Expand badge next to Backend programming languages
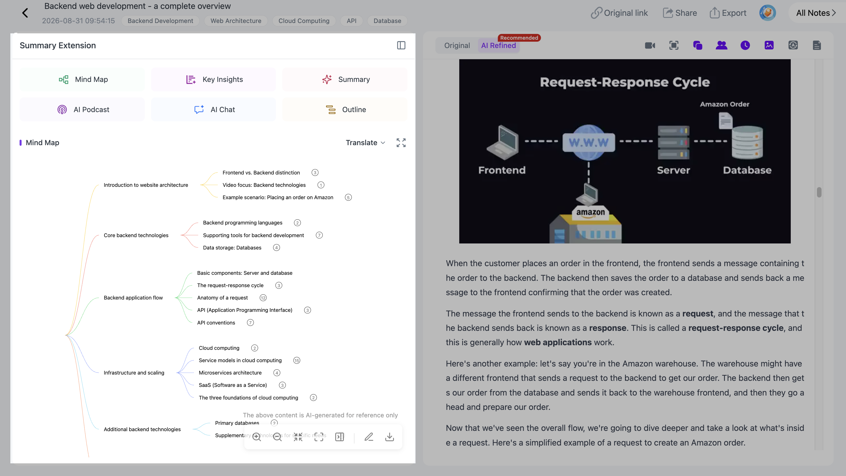Viewport: 846px width, 476px height. [x=297, y=223]
